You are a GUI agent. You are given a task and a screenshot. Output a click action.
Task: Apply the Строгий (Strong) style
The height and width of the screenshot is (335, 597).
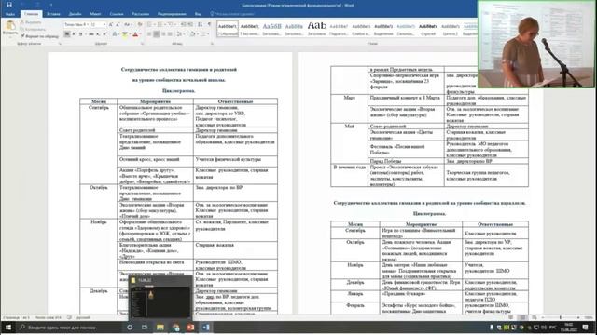tap(428, 29)
